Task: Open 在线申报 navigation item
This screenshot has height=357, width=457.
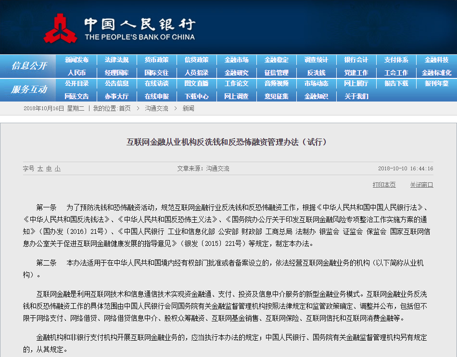Action: tap(156, 96)
